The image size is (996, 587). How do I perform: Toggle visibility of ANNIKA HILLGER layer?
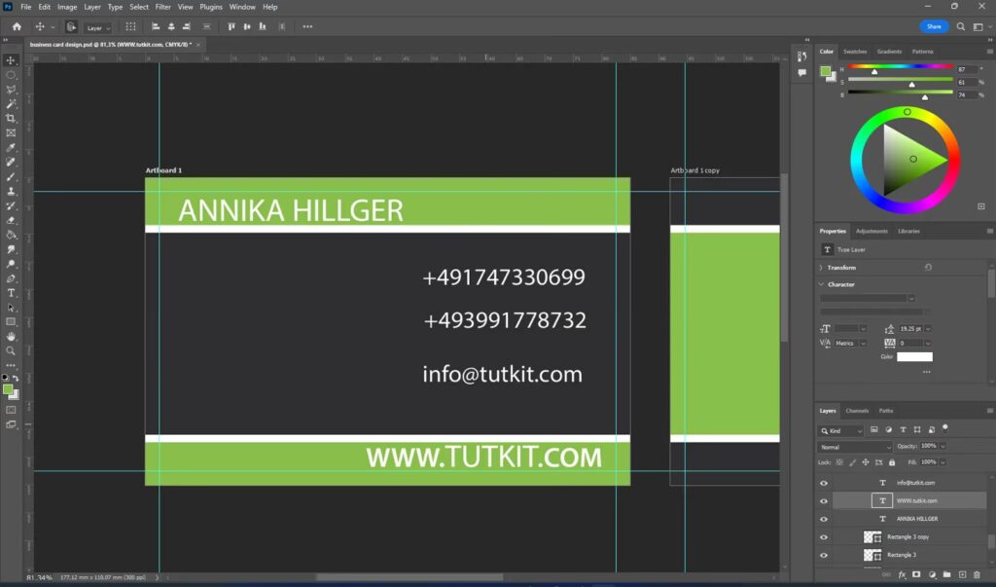[824, 519]
